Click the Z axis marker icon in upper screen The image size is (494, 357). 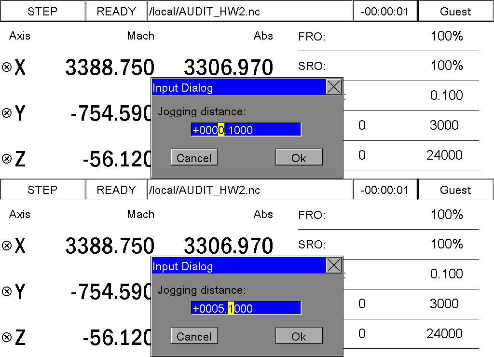[x=7, y=159]
